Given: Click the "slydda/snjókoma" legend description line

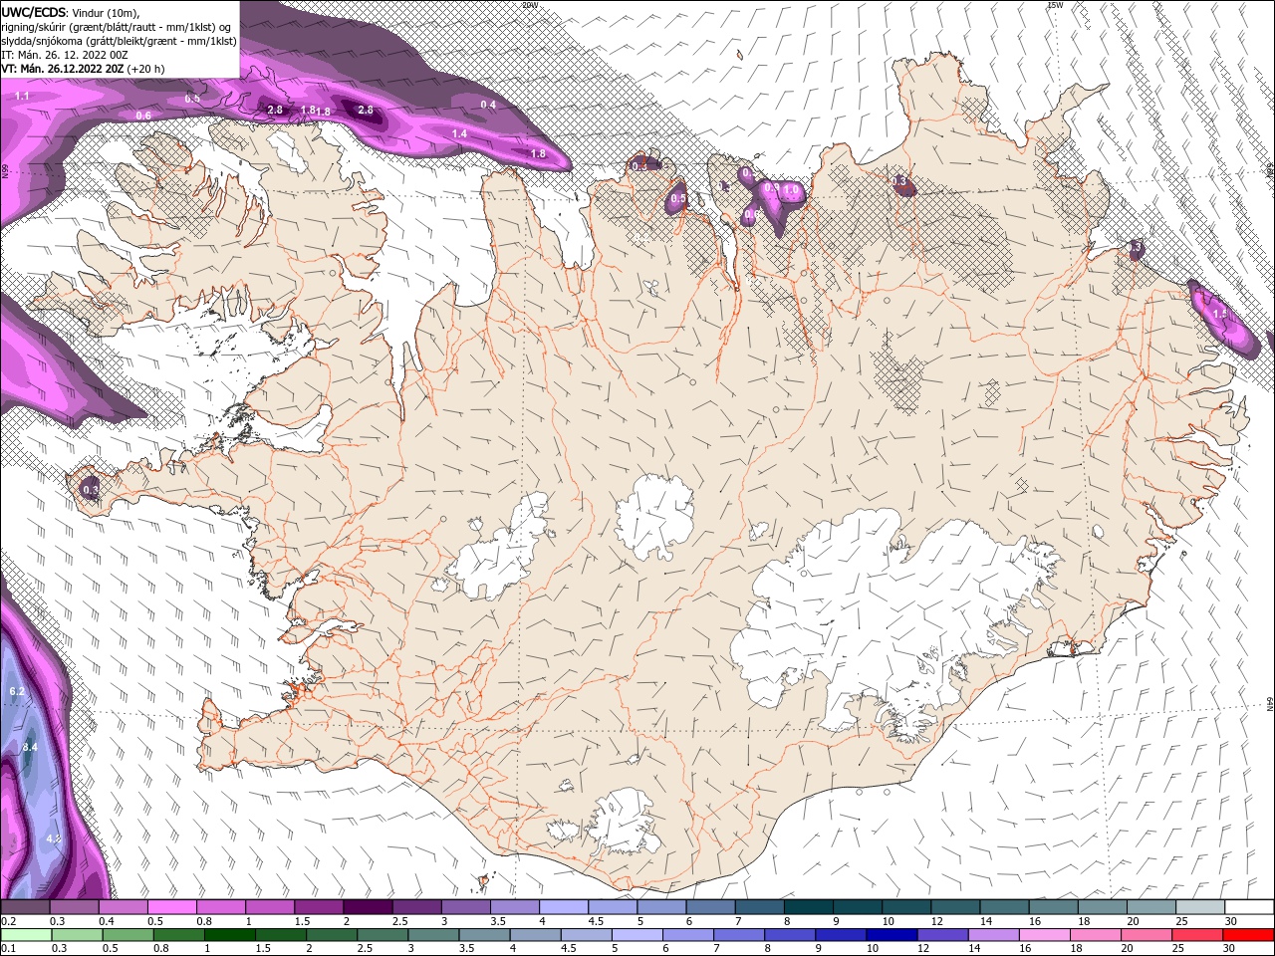Looking at the screenshot, I should coord(119,41).
